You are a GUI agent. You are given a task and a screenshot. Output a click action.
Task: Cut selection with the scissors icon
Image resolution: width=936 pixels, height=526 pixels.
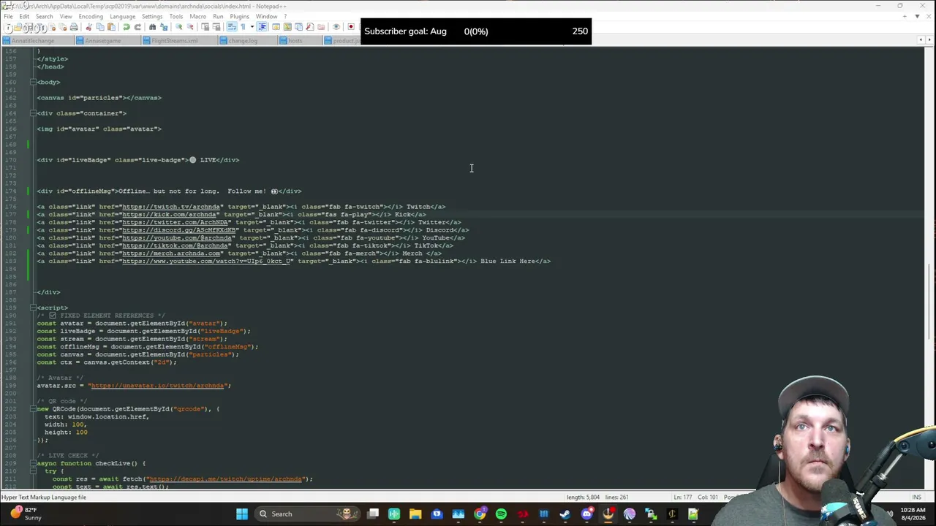pyautogui.click(x=89, y=27)
